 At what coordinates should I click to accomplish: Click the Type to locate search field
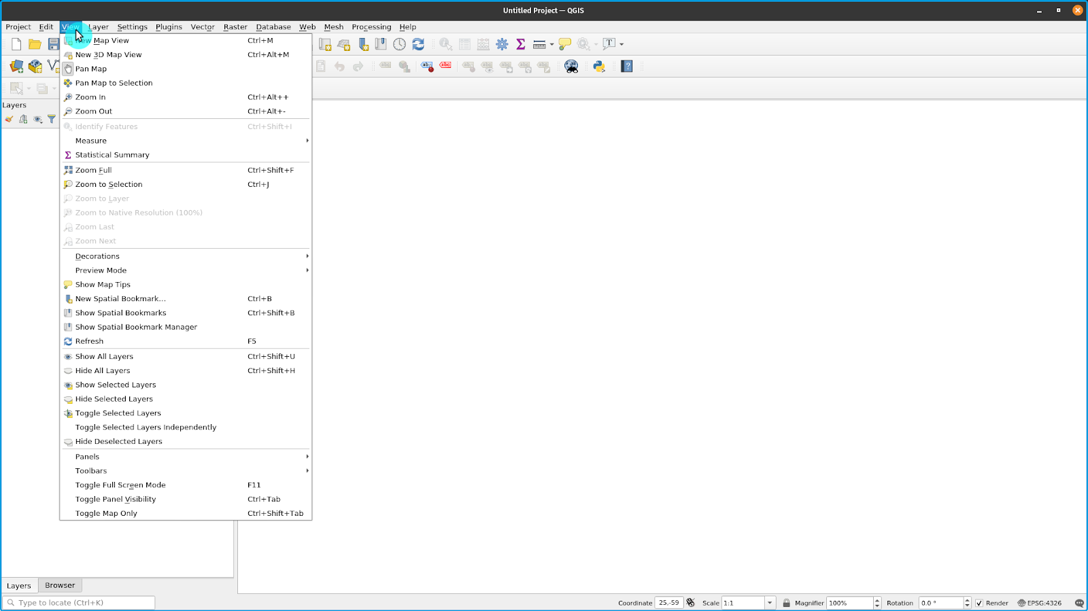point(79,603)
